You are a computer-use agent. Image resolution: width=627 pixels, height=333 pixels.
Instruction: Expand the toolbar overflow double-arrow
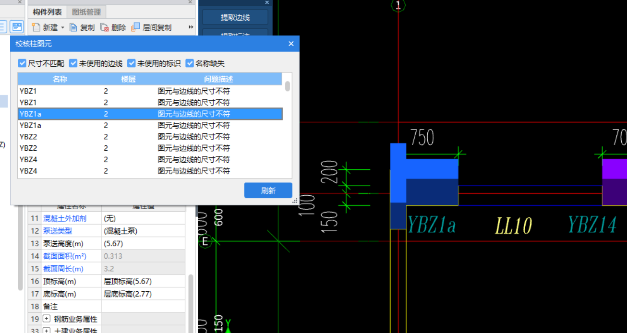(x=191, y=27)
